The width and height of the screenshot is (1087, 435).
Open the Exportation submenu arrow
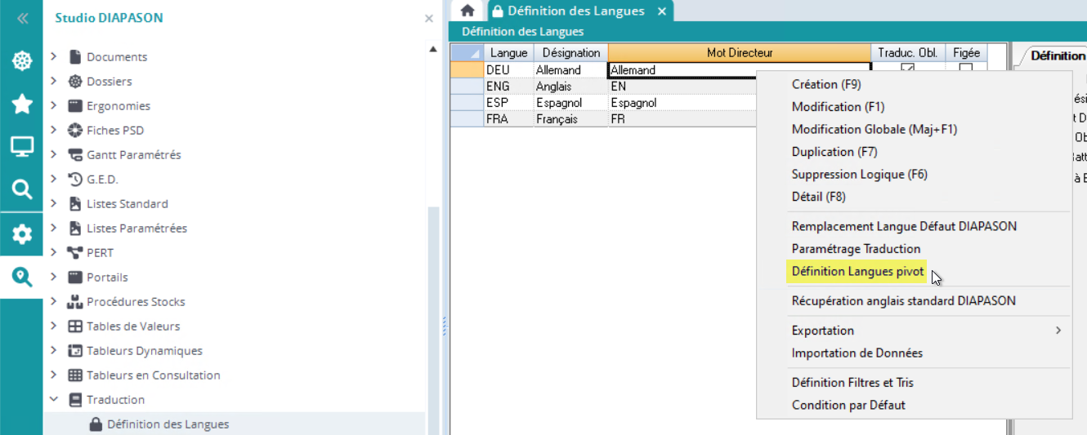tap(1058, 331)
